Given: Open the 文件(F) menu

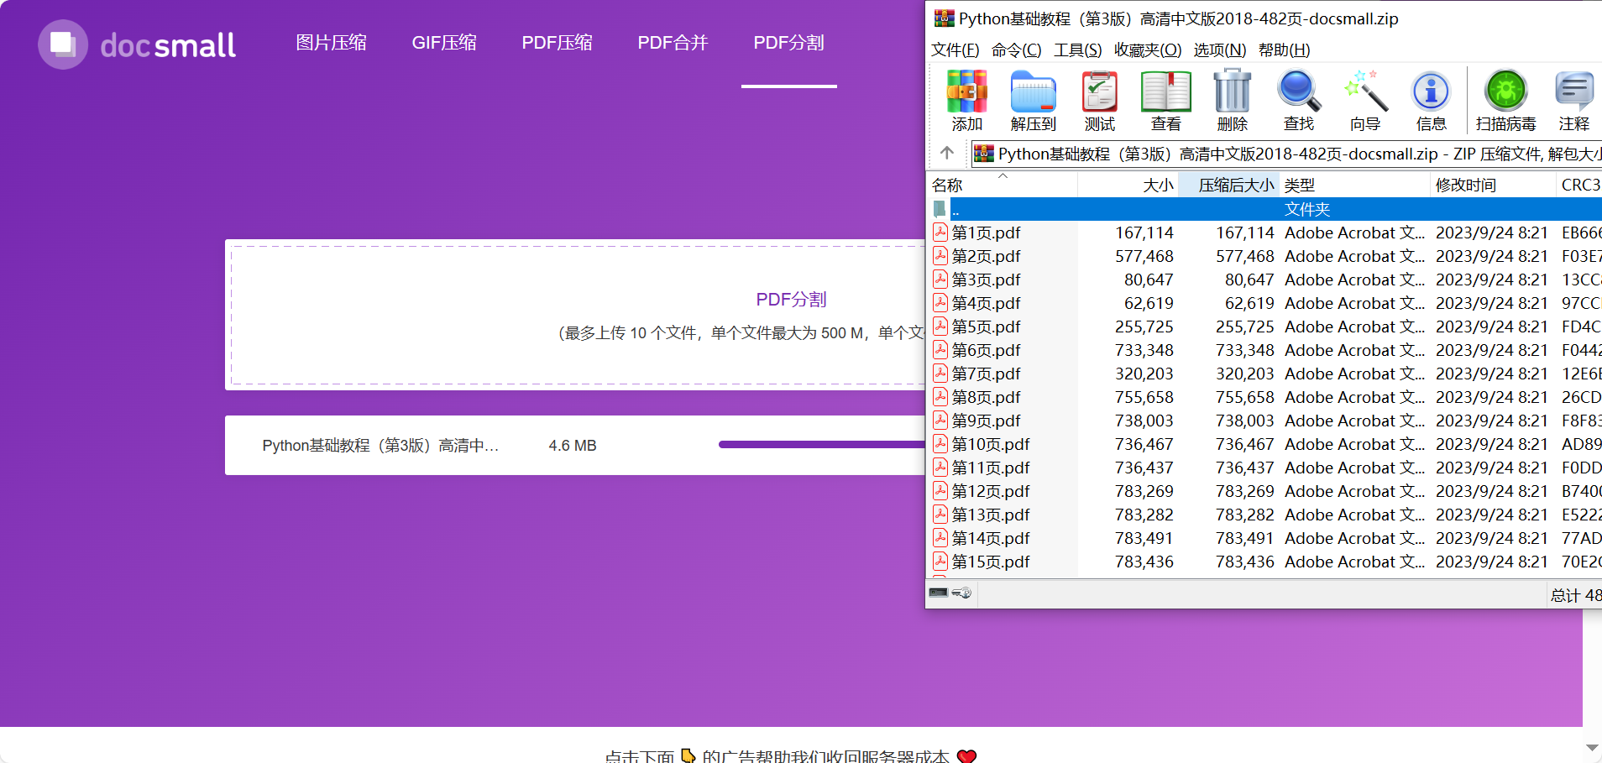Looking at the screenshot, I should [x=955, y=50].
